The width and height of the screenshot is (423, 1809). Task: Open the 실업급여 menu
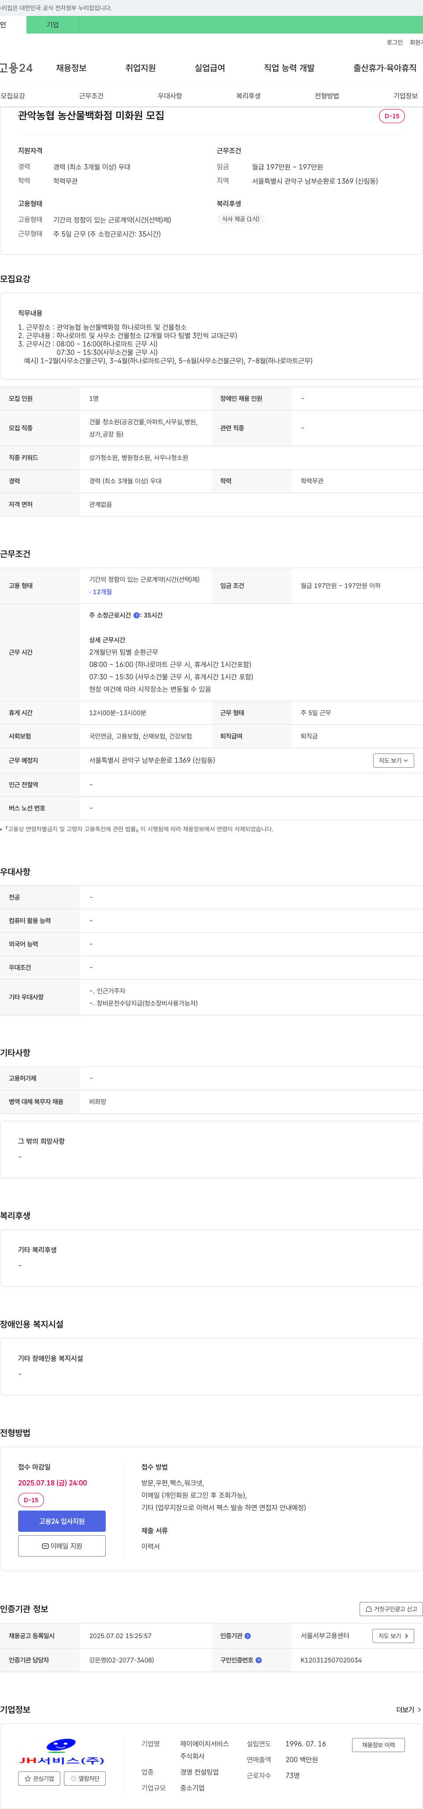(x=210, y=68)
